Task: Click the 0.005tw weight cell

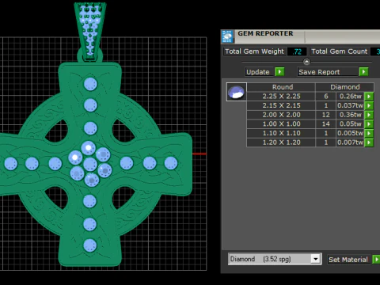Action: click(x=350, y=133)
